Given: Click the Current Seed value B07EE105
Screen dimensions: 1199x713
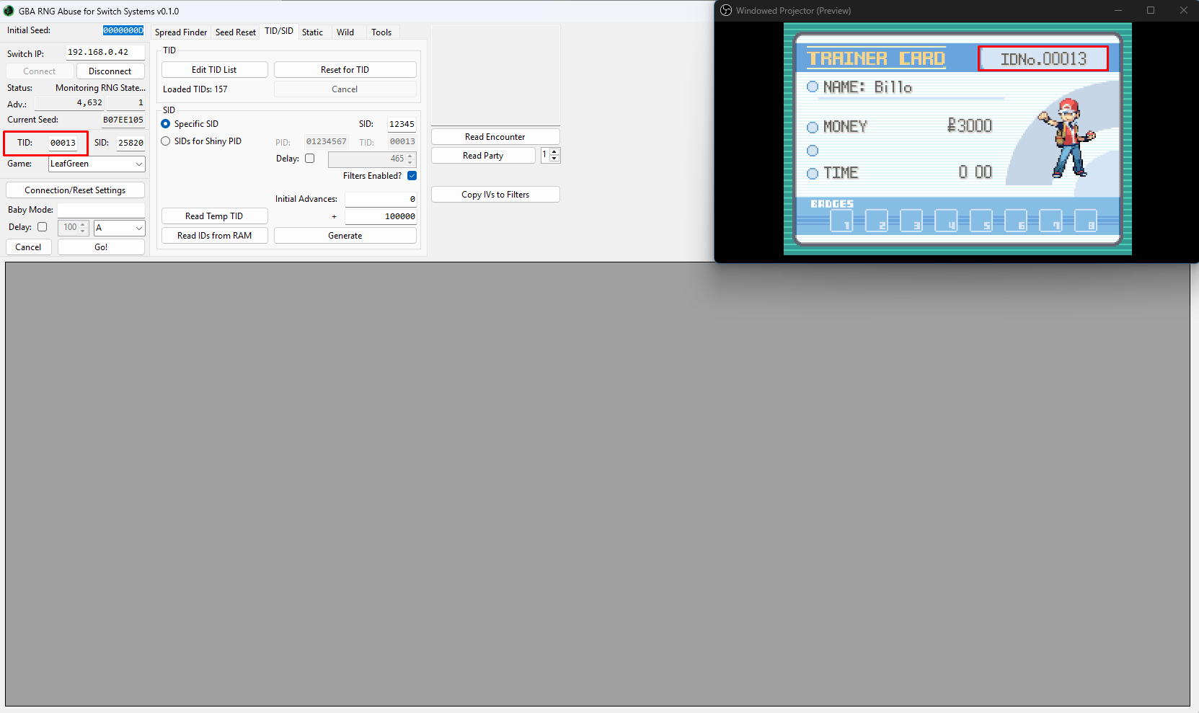Looking at the screenshot, I should click(x=123, y=120).
